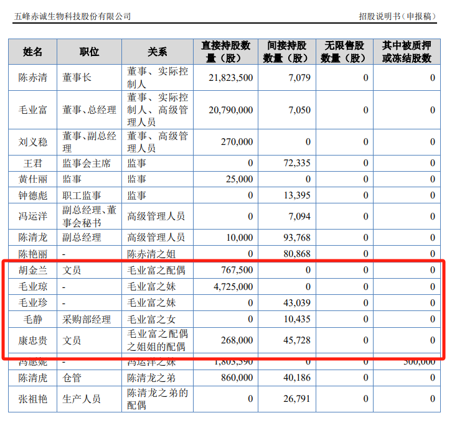Click the indirect shares value 10,435
The width and height of the screenshot is (452, 428).
[297, 319]
